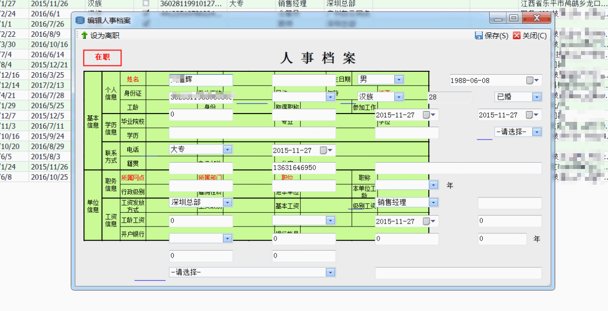Expand the 销售经理 position dropdown
Image resolution: width=608 pixels, height=311 pixels.
pos(433,202)
